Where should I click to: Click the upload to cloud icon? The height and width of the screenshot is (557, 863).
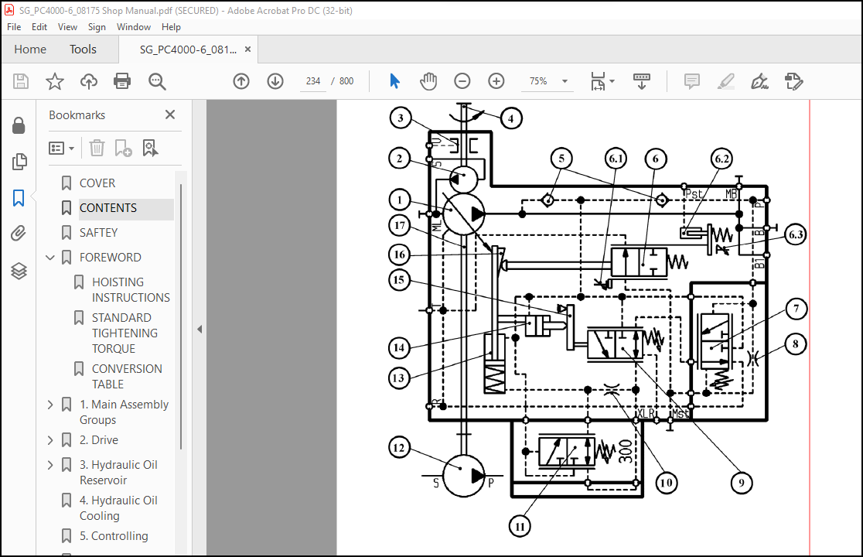click(x=89, y=81)
